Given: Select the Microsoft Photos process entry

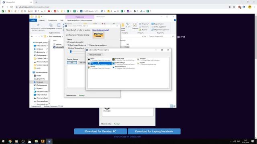Looking at the screenshot, I should click(x=124, y=68).
